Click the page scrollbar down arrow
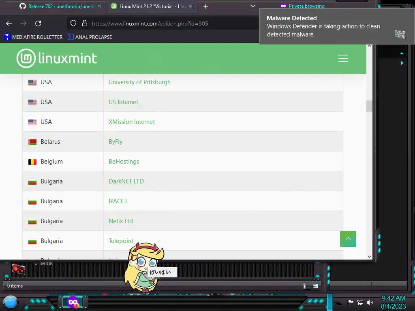 tap(369, 256)
